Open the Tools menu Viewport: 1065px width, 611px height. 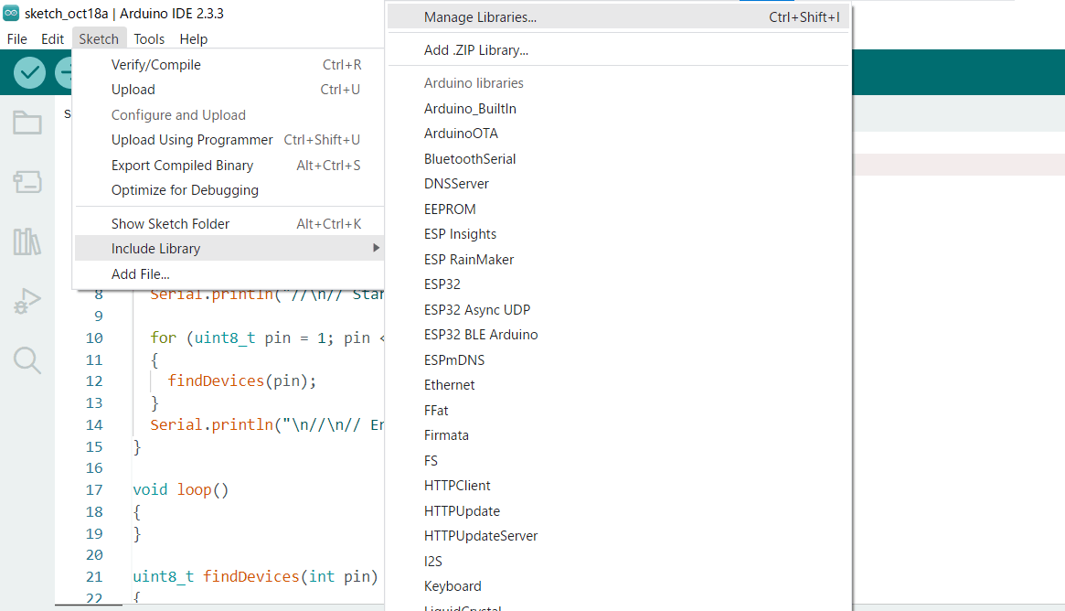pyautogui.click(x=149, y=38)
